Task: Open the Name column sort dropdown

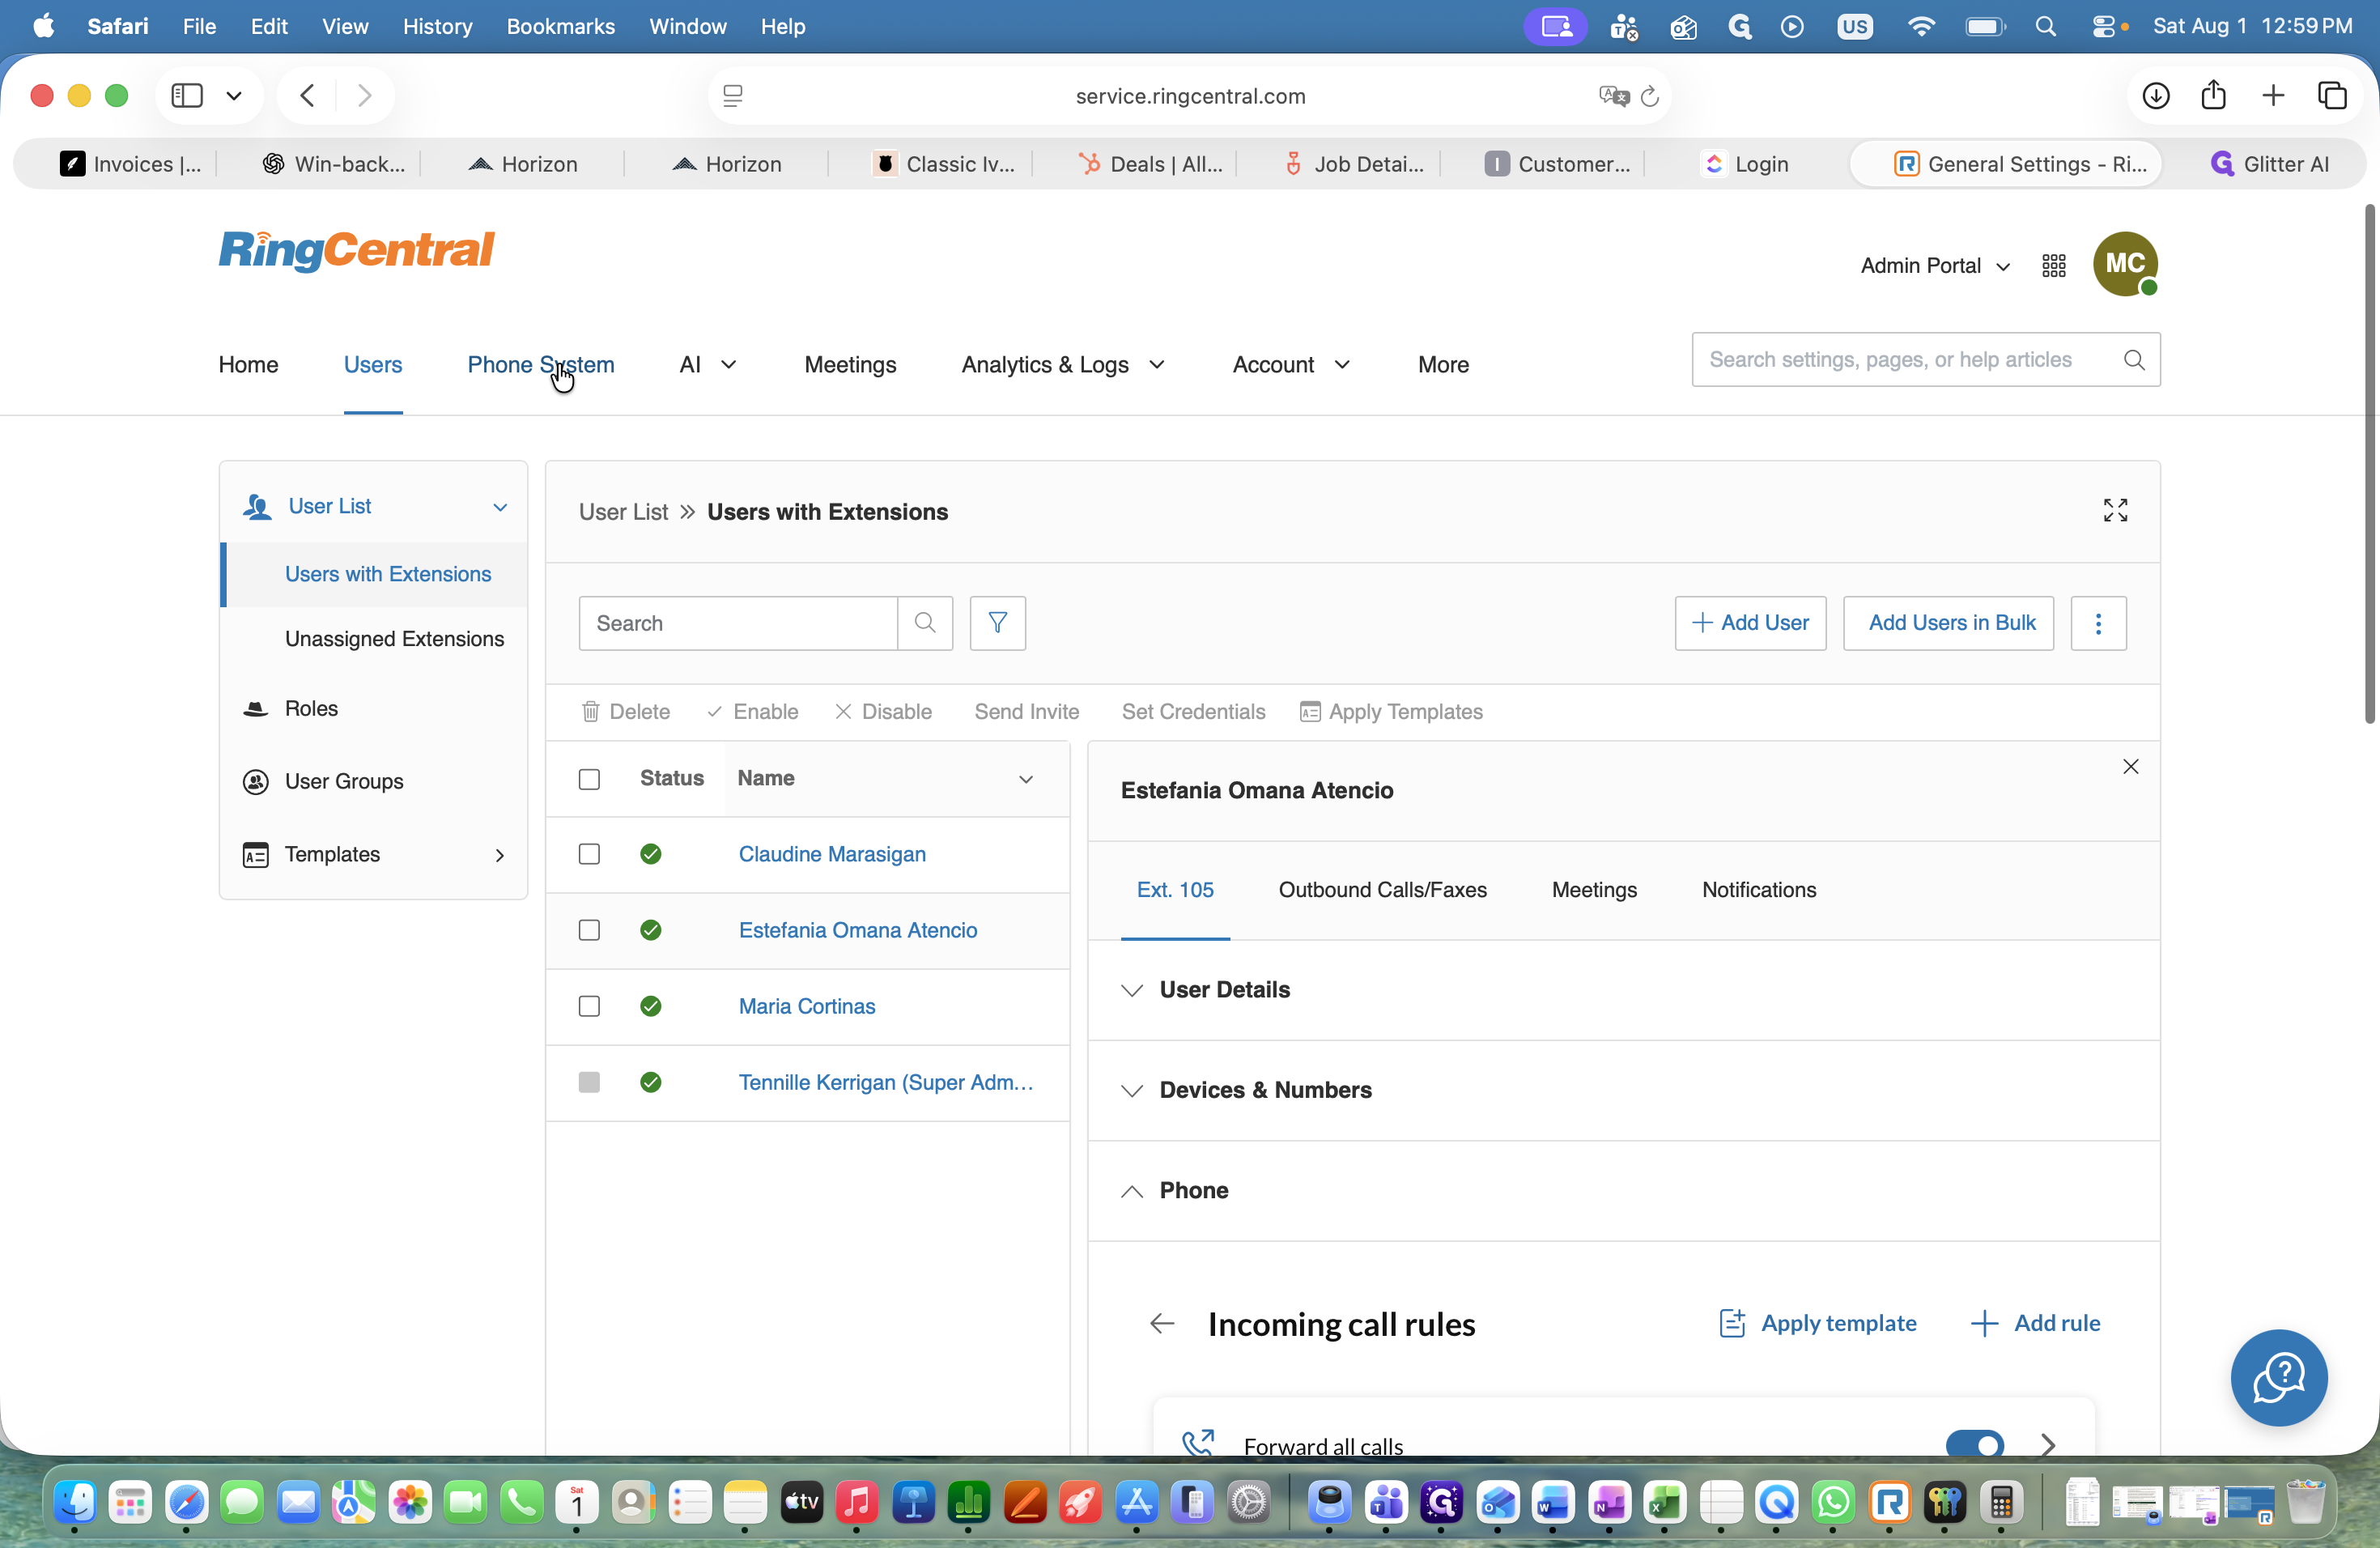Action: point(1026,779)
